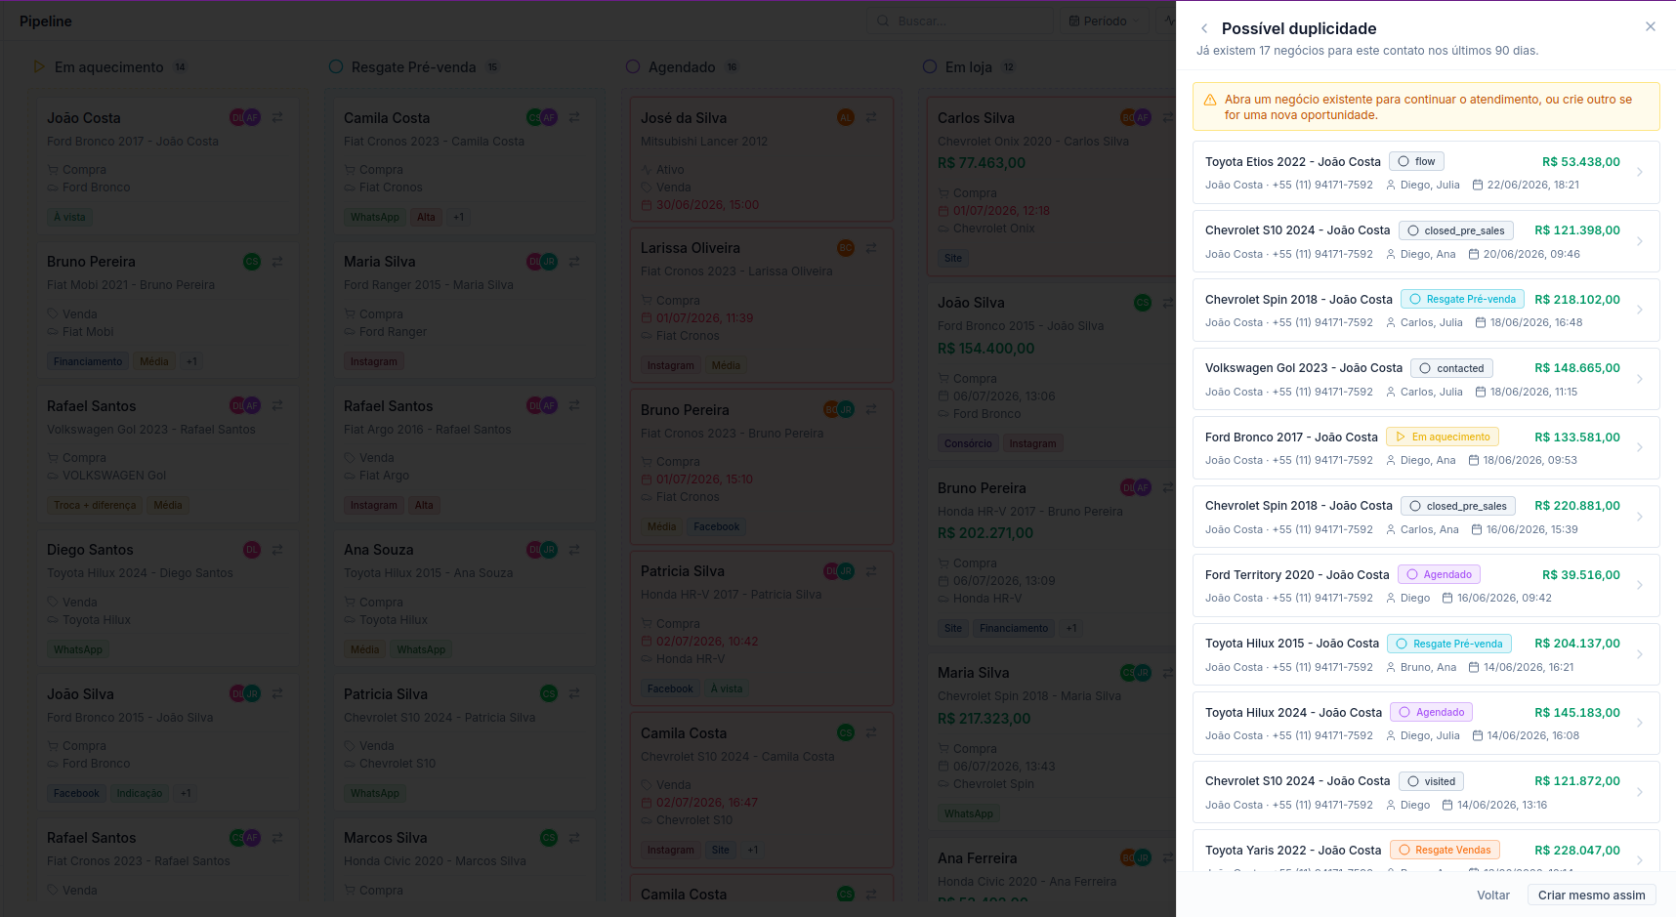The width and height of the screenshot is (1676, 917).
Task: Click the R$ 53.438,00 value in the panel
Action: pyautogui.click(x=1581, y=162)
